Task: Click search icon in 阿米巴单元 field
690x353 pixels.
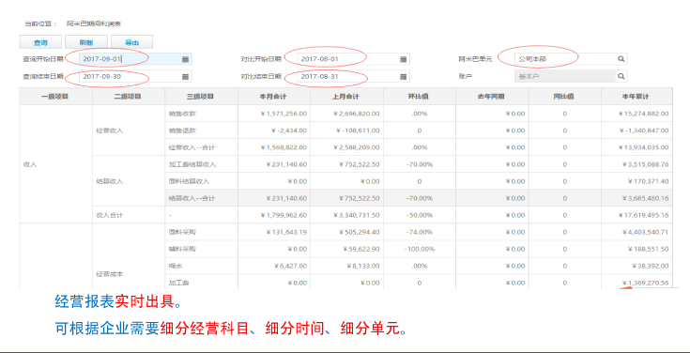Action: click(x=621, y=58)
